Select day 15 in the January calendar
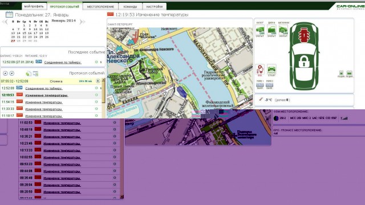The height and width of the screenshot is (205, 365). [24, 33]
